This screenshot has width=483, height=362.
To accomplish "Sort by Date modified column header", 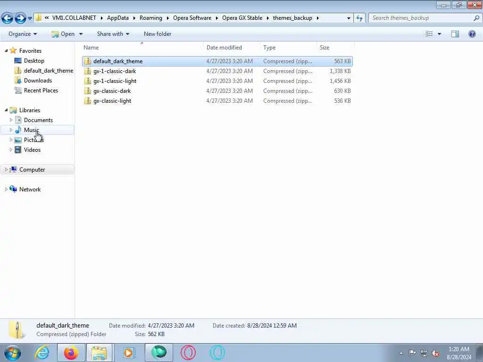I will (224, 48).
